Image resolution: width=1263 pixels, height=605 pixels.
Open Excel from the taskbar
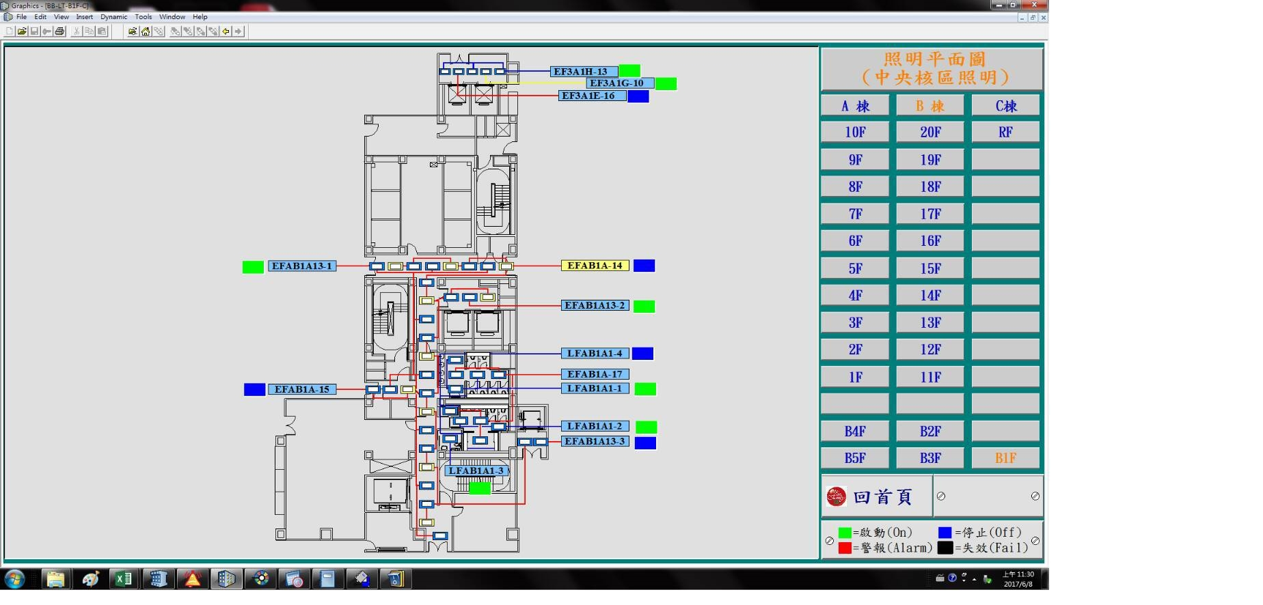point(124,579)
